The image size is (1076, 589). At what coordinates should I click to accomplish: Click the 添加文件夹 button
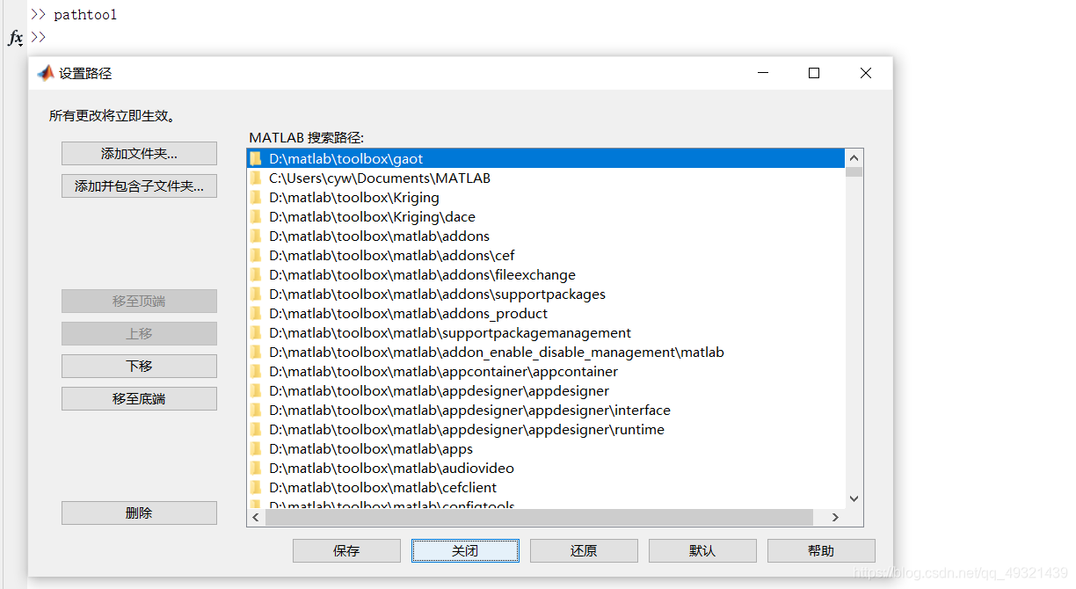tap(139, 153)
